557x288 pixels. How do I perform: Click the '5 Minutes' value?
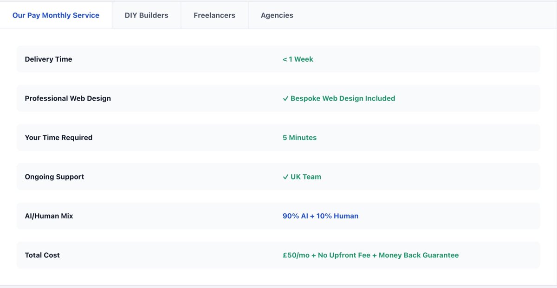coord(299,138)
